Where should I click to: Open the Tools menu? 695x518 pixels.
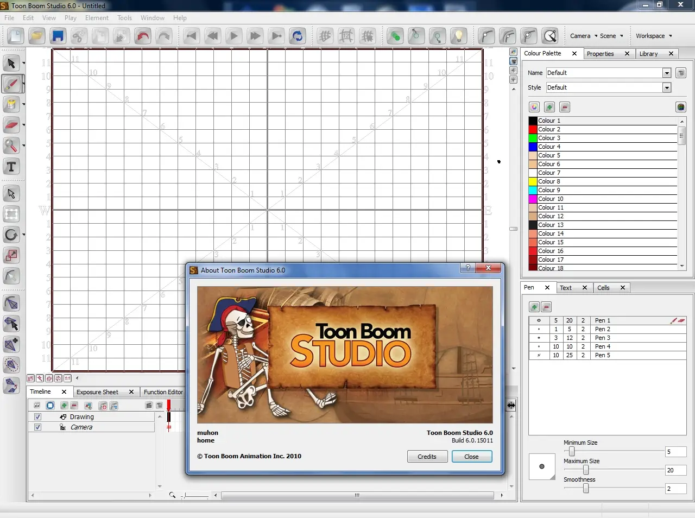[124, 18]
